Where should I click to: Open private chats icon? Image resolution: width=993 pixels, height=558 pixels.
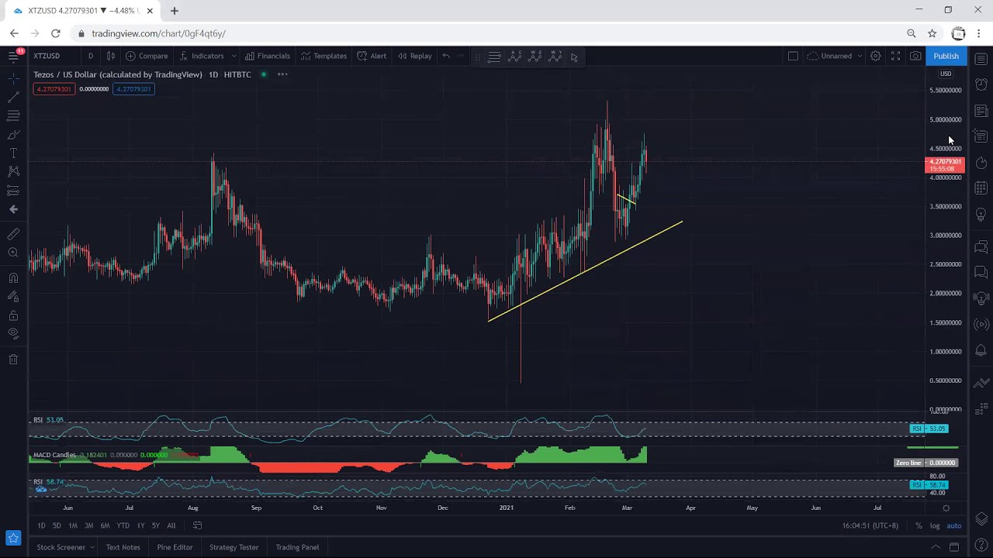click(981, 272)
